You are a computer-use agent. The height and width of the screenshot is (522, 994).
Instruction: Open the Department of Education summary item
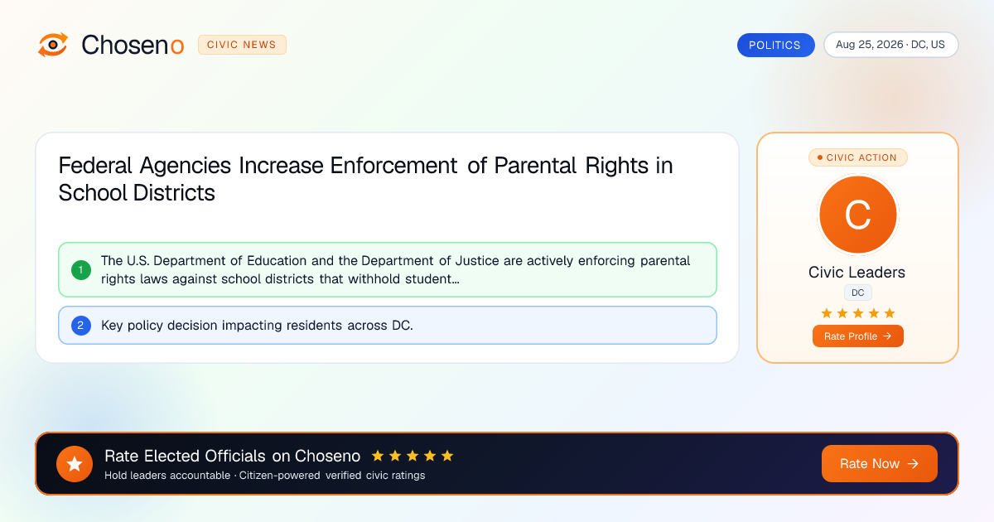(388, 269)
